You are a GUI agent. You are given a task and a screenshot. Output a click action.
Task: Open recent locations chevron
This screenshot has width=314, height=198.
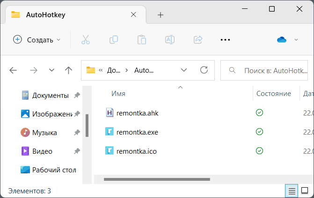click(51, 70)
